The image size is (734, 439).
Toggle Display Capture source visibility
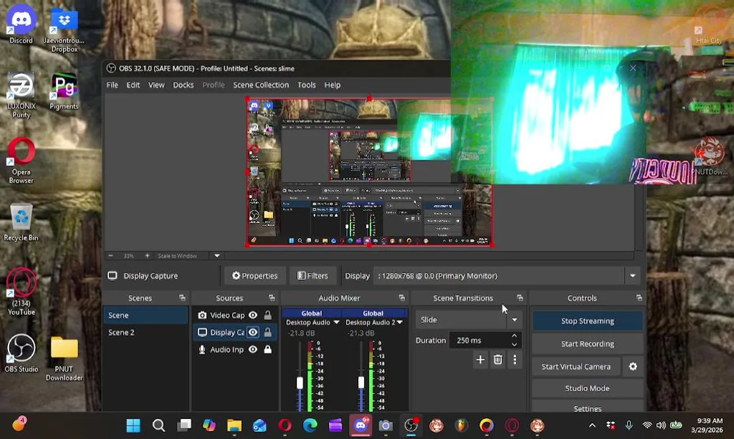click(x=252, y=332)
